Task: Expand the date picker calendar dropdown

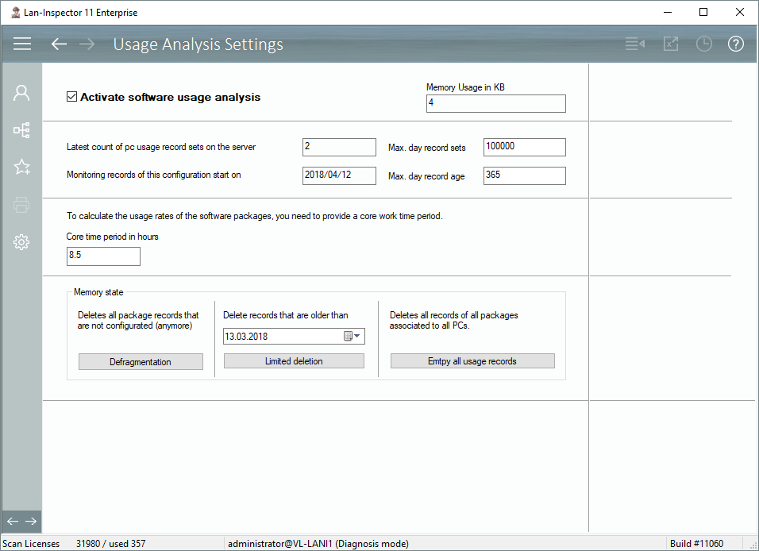Action: [x=352, y=337]
